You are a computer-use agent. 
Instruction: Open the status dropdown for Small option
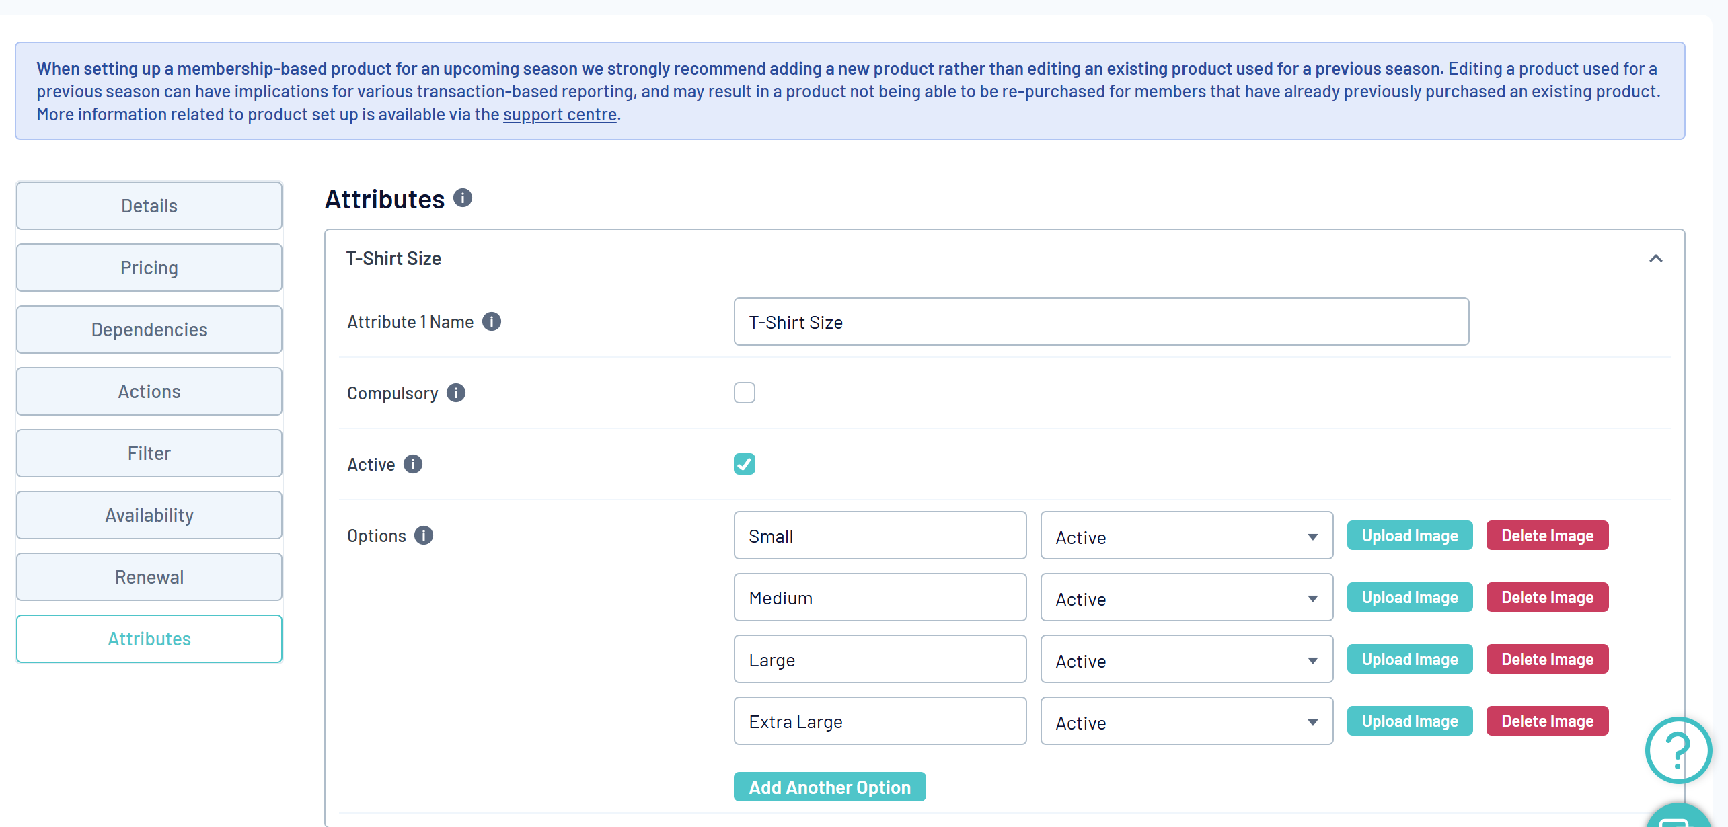click(1186, 536)
